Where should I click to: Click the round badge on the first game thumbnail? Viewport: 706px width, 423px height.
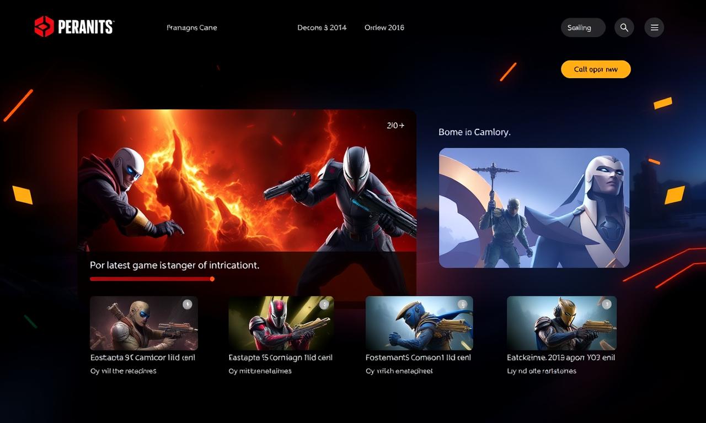(x=187, y=304)
